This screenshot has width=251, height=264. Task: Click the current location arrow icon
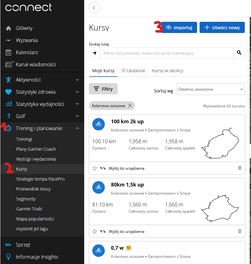point(94,53)
